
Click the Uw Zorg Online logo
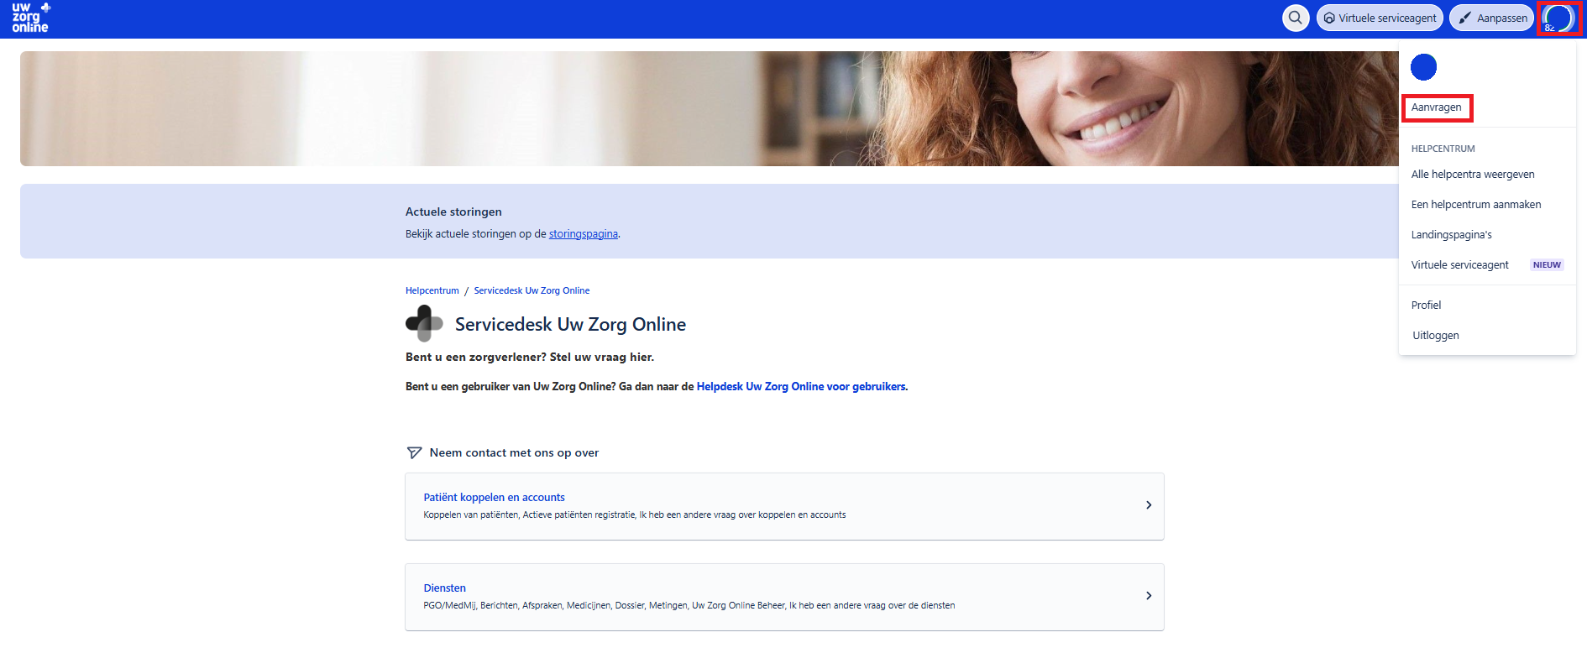coord(31,18)
